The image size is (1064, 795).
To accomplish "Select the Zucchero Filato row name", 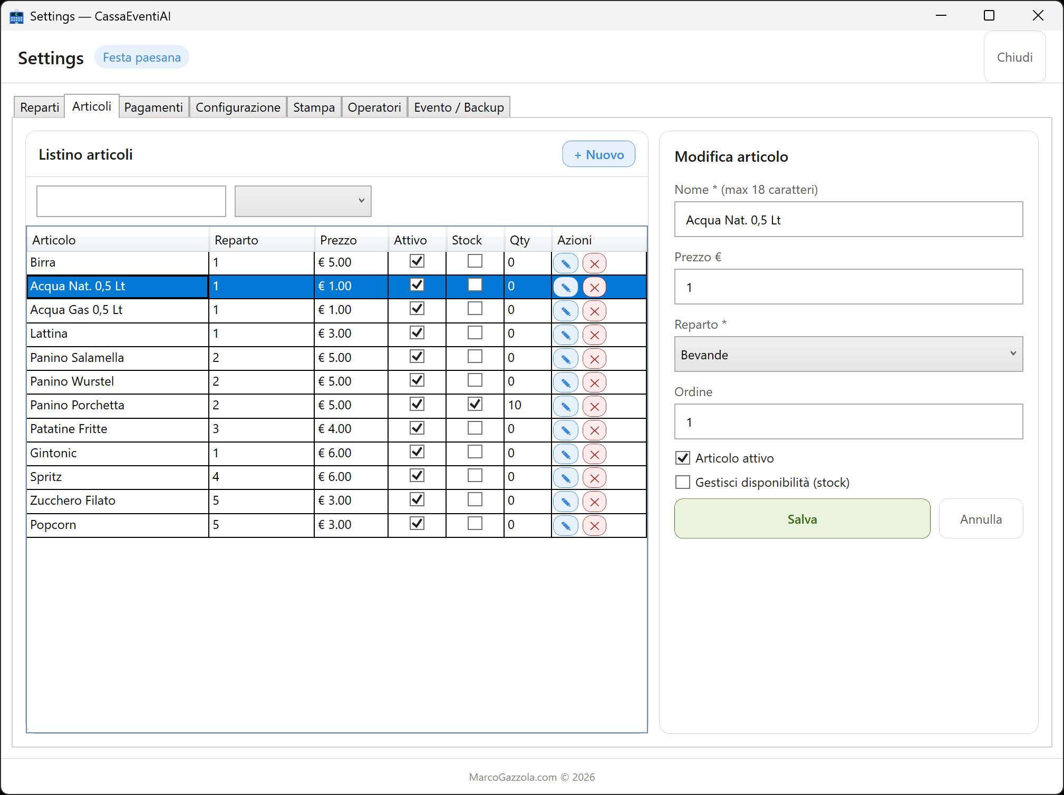I will [73, 500].
